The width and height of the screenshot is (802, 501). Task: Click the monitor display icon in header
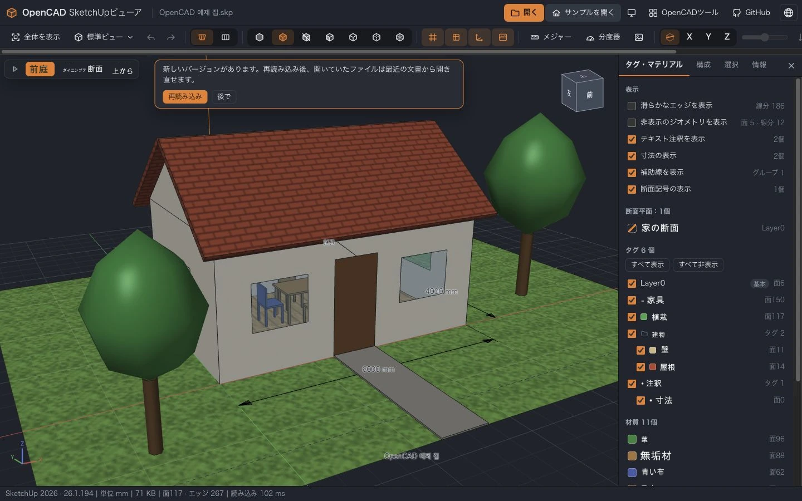click(x=632, y=13)
